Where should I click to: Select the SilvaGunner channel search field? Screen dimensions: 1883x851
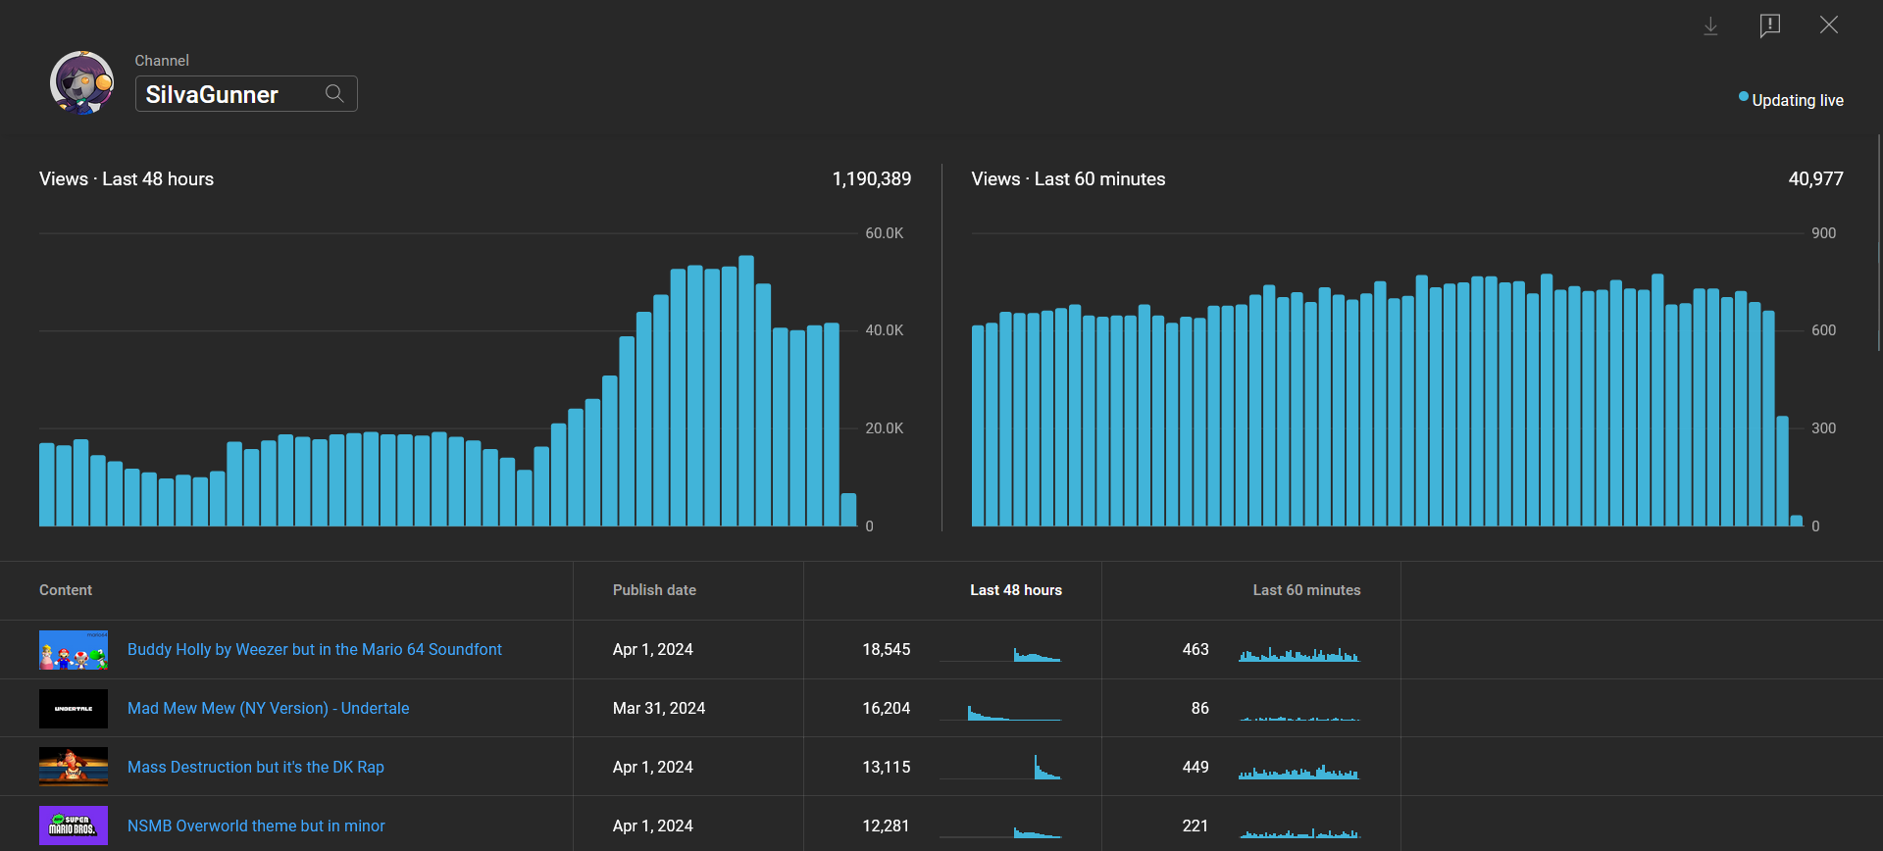246,94
